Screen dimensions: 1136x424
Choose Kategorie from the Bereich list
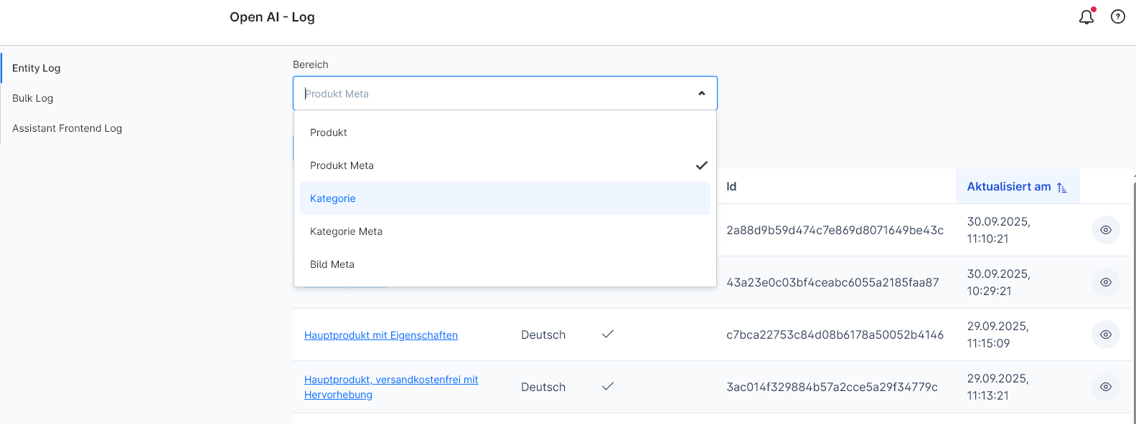coord(333,198)
